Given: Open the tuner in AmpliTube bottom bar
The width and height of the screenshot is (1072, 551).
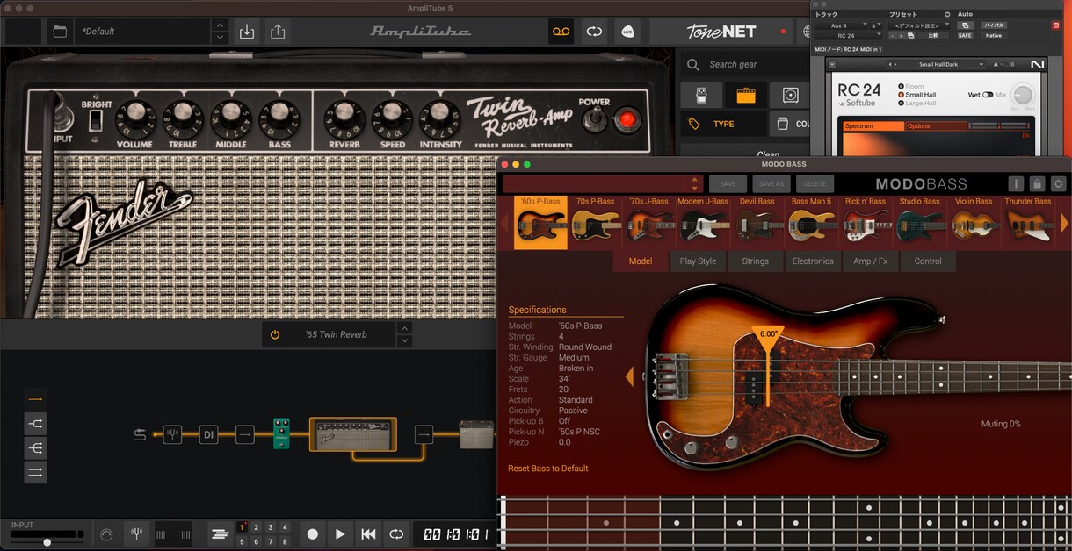Looking at the screenshot, I should [137, 533].
